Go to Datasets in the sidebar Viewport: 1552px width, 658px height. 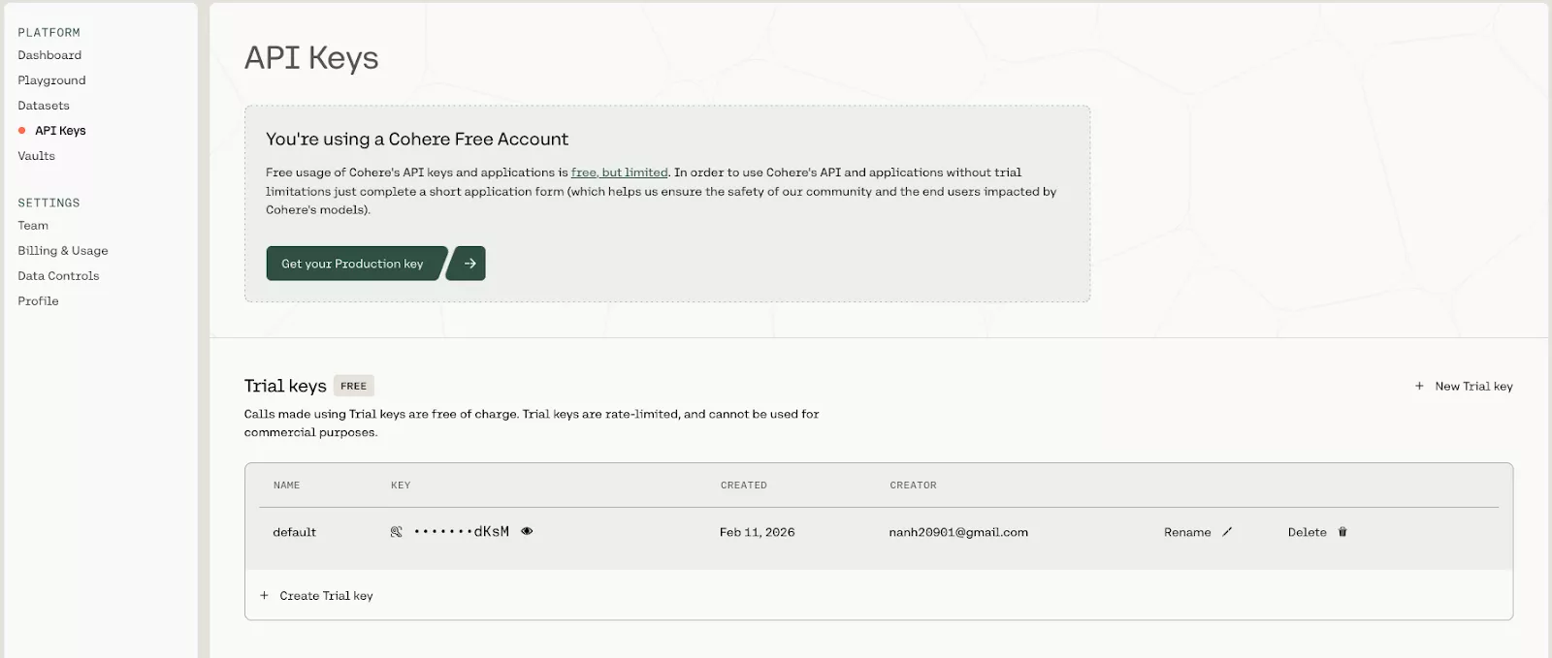tap(44, 106)
